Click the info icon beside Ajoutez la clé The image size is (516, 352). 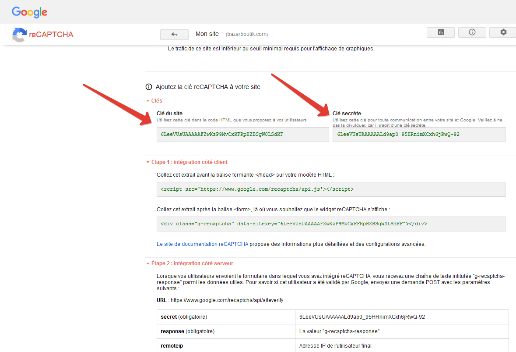(x=149, y=87)
